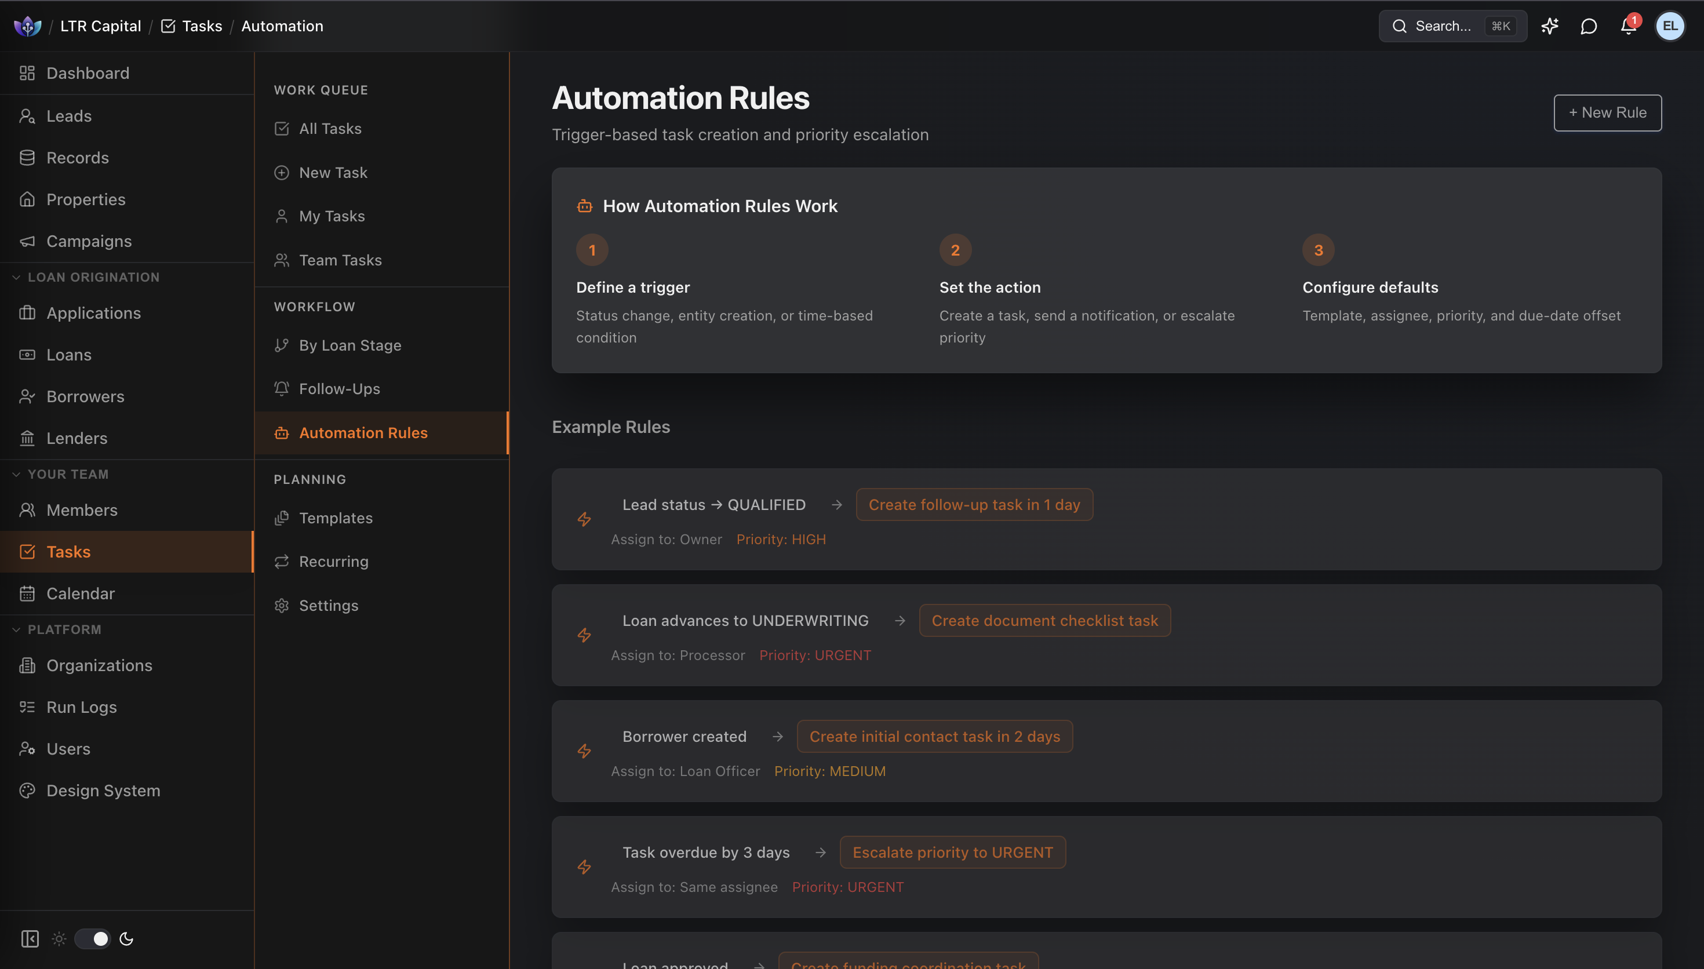
Task: Open Tasks from the breadcrumb
Action: [202, 26]
